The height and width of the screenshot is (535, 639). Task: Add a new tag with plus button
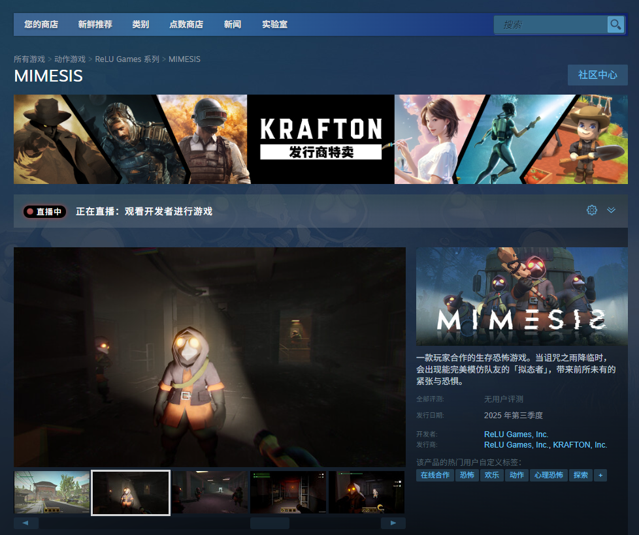(x=600, y=475)
